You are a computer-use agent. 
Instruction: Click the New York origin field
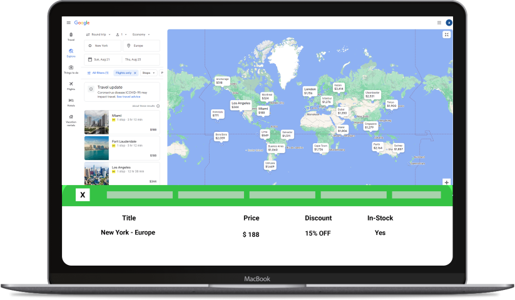coord(103,46)
